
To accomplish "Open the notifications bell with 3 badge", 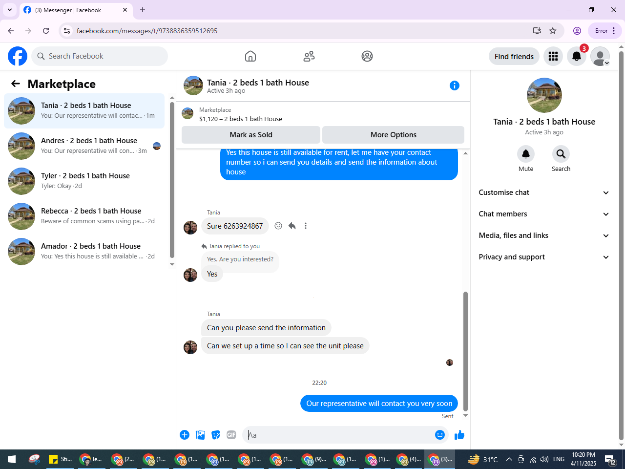I will 577,56.
